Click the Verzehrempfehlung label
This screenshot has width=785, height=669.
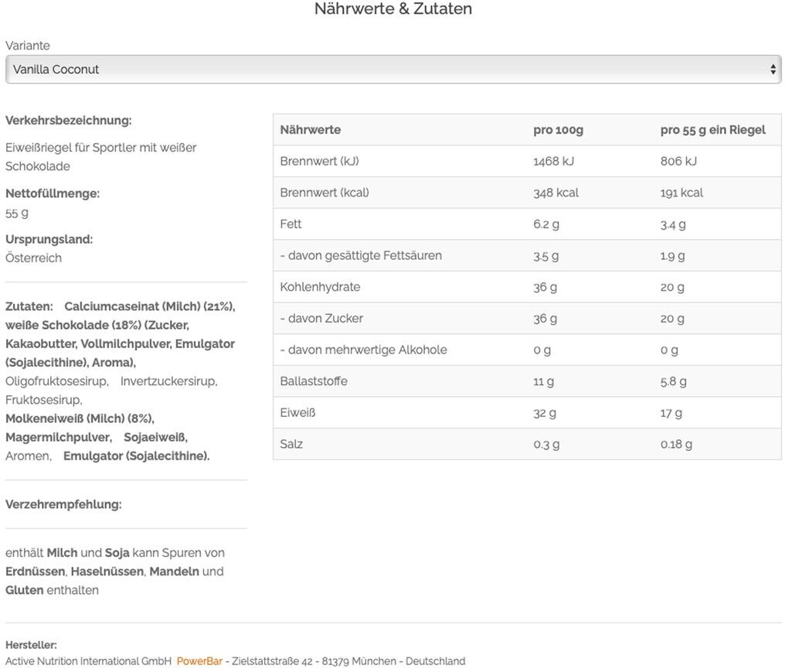[x=63, y=504]
